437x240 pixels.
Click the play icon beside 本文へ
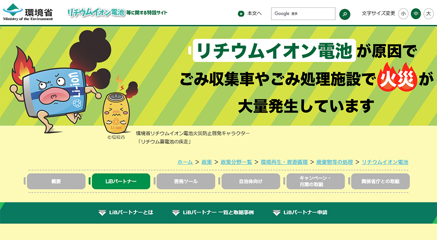[x=241, y=14]
